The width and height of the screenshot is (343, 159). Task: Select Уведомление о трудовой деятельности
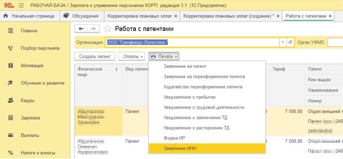point(207,107)
